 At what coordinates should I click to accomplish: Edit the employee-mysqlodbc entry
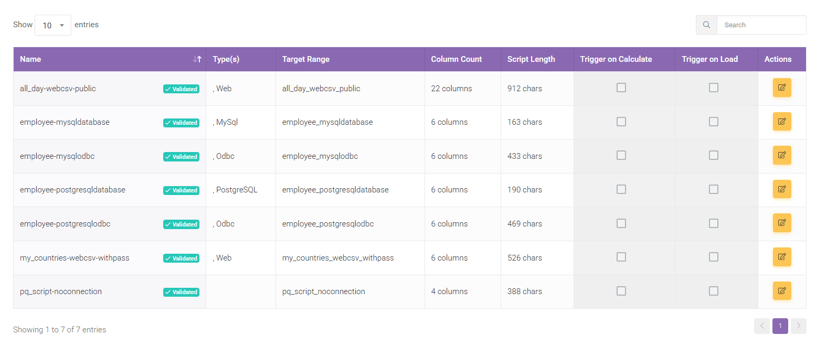[x=782, y=155]
